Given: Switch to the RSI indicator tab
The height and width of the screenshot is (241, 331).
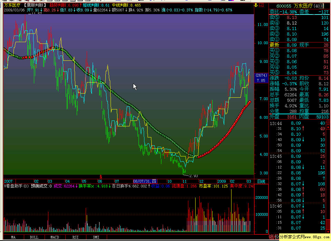Looking at the screenshot, I should pos(76,238).
